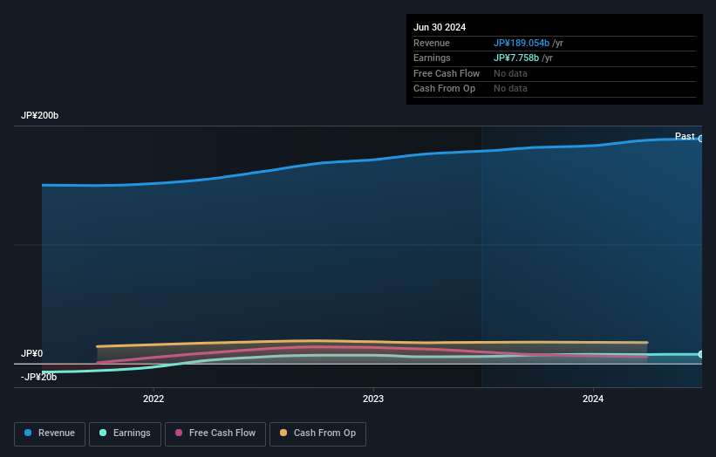
Task: Click the Free Cash Flow tooltip row label
Action: (x=447, y=73)
